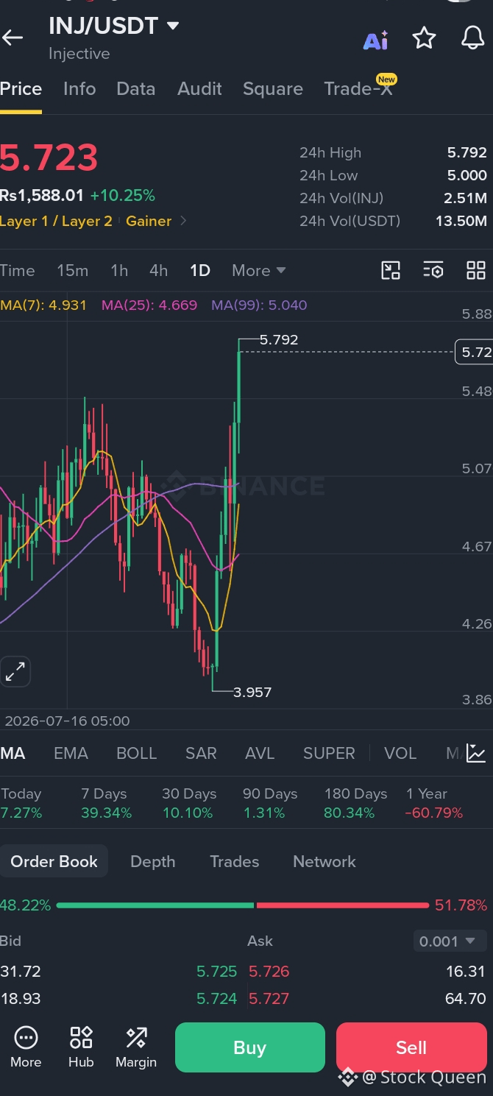Toggle the BOLL indicator

[136, 753]
